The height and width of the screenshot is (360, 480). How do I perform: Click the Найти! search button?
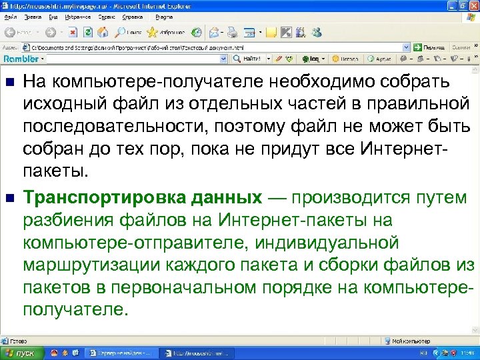tap(247, 59)
